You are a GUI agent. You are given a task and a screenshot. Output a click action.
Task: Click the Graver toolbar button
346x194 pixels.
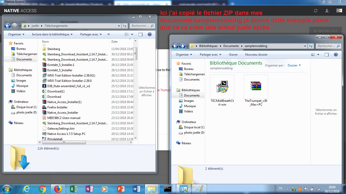click(x=233, y=55)
